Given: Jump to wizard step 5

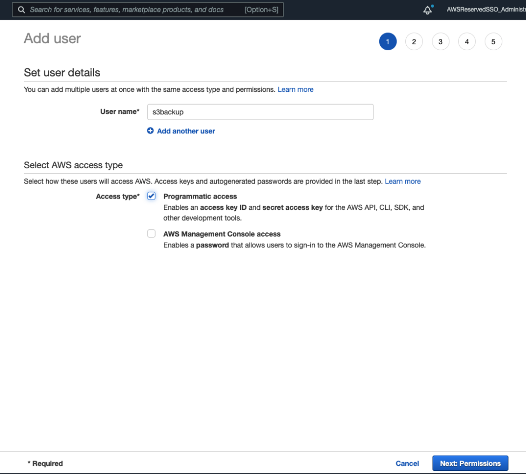Looking at the screenshot, I should pos(493,42).
